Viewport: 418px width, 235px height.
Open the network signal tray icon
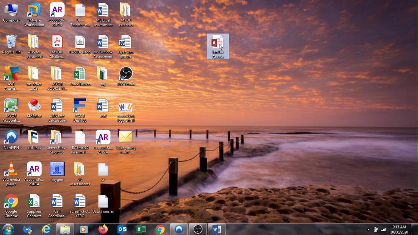click(383, 229)
